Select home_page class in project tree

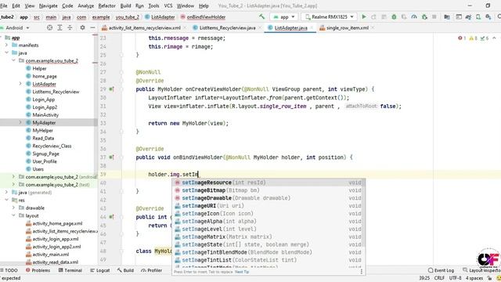click(x=45, y=76)
